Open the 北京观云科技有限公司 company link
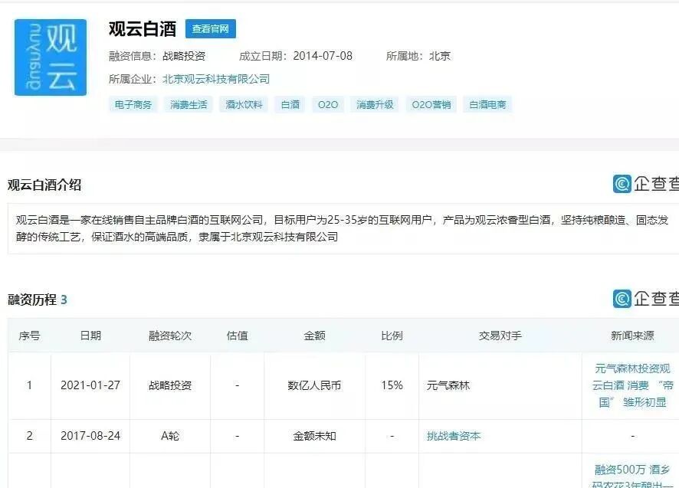 [x=216, y=79]
